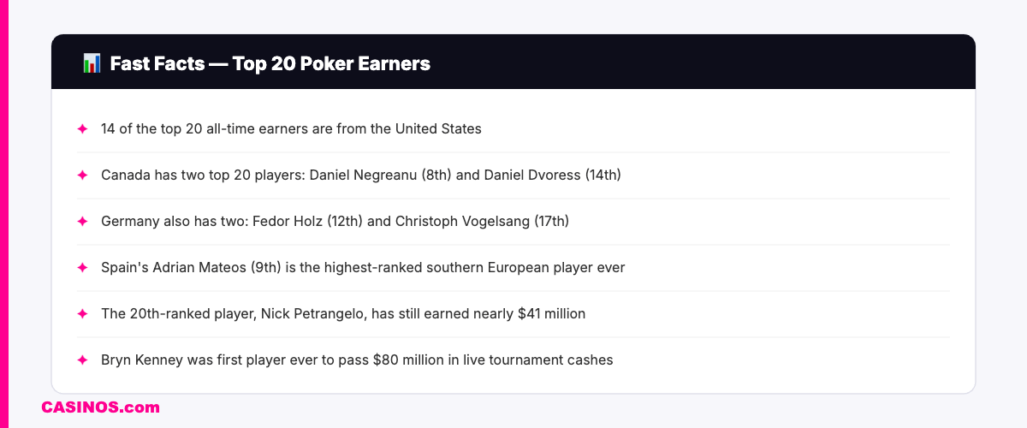
Task: Click star bullet beside Germany fact
Action: coord(82,222)
